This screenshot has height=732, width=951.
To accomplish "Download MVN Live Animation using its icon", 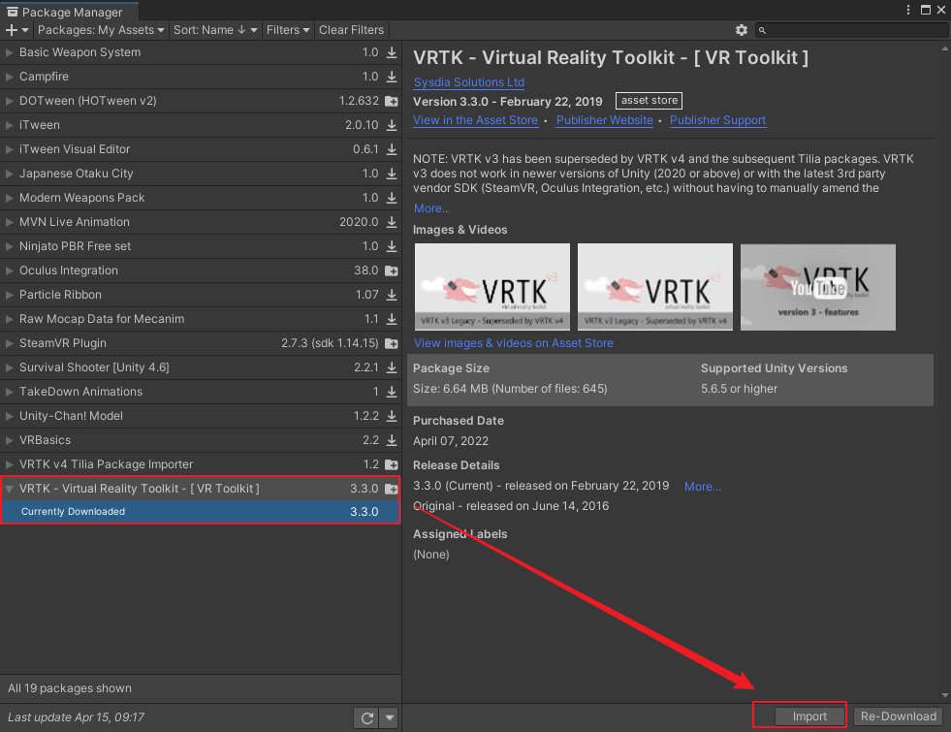I will point(392,223).
